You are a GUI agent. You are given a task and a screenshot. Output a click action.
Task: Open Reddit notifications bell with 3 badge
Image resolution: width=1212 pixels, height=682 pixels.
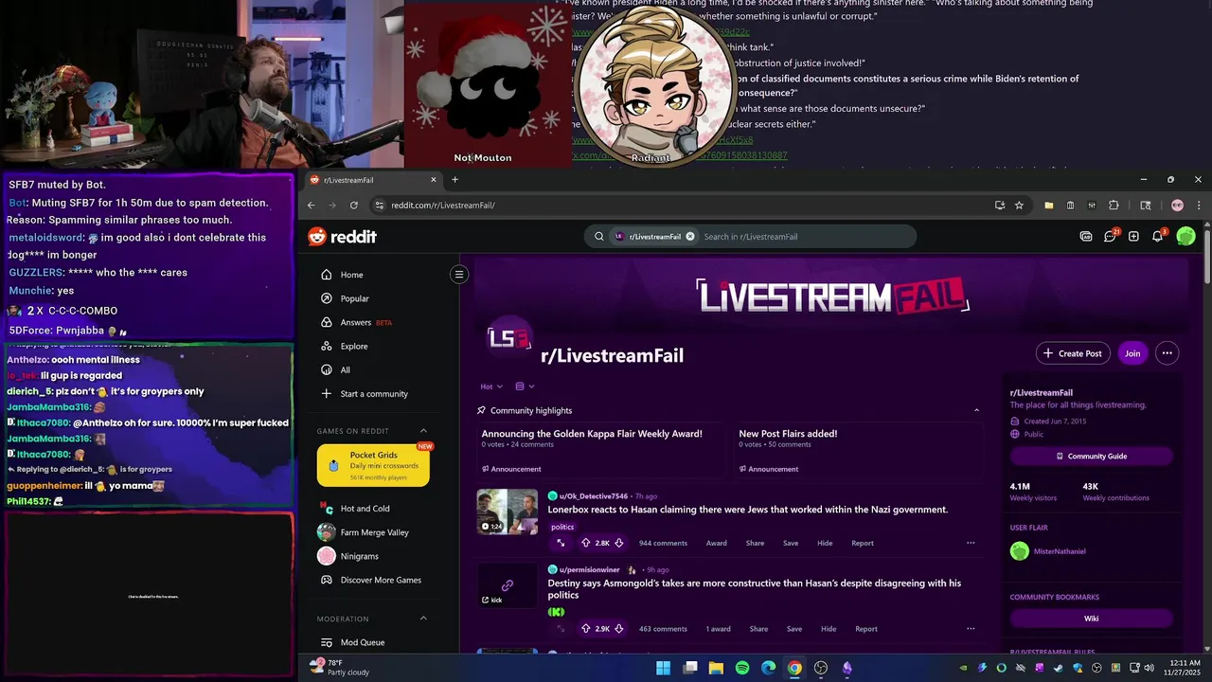(1157, 236)
